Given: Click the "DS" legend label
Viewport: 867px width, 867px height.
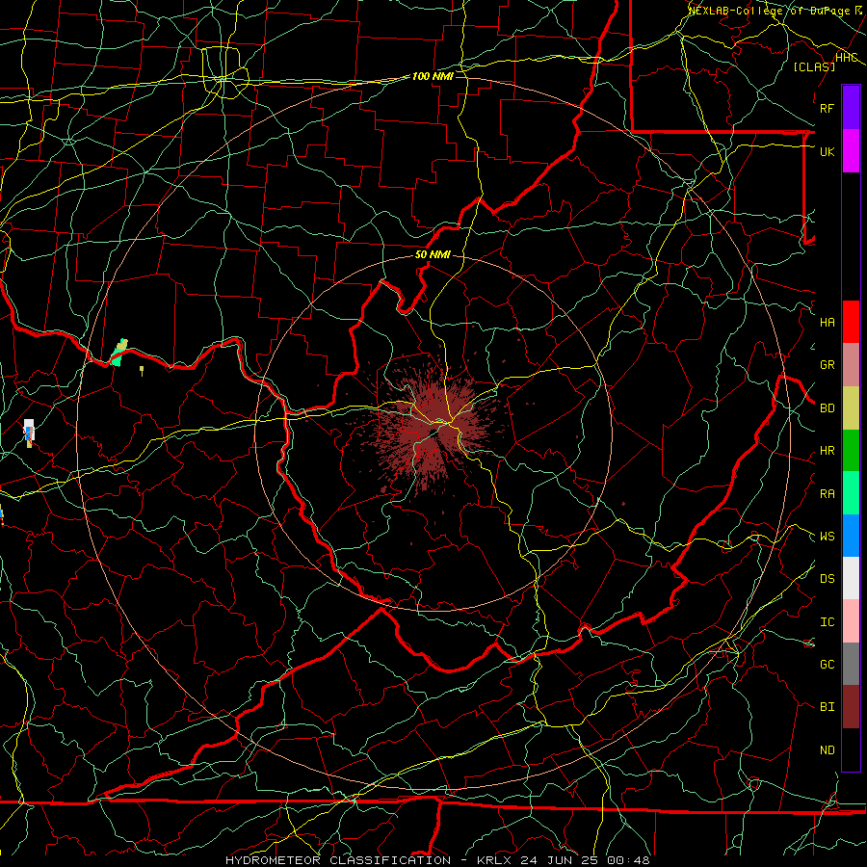Looking at the screenshot, I should click(827, 579).
